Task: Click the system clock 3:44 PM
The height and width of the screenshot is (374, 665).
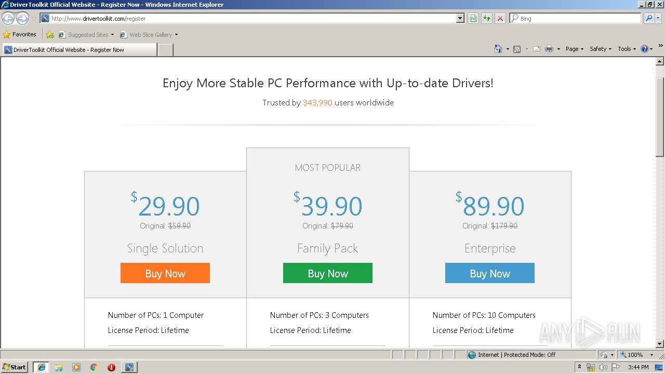Action: tap(639, 367)
